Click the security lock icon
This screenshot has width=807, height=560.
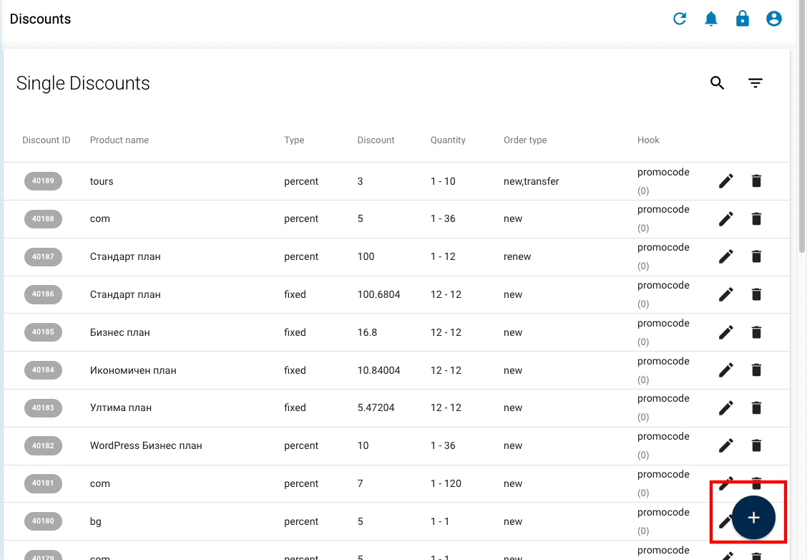point(742,19)
